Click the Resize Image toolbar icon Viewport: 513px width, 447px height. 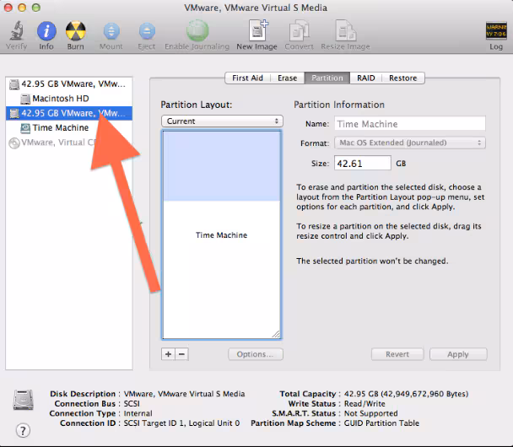click(346, 30)
